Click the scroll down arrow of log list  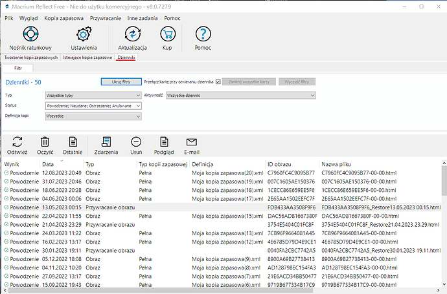coord(444,284)
